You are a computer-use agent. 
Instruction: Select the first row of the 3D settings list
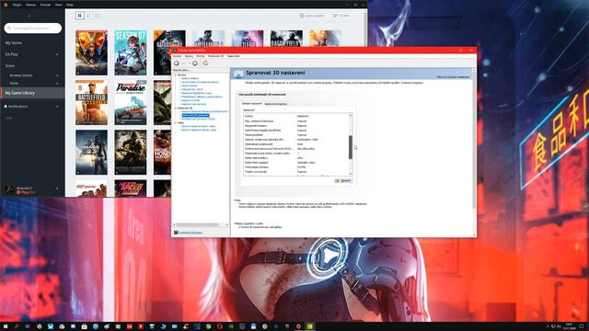click(x=296, y=121)
